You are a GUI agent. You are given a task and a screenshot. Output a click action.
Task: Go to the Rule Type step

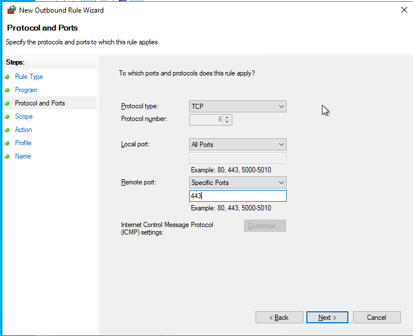[x=29, y=77]
